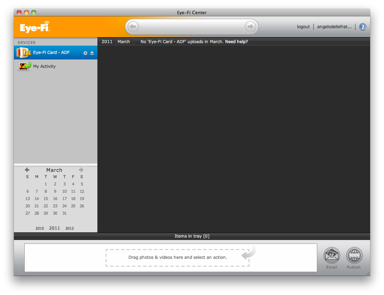
Task: Show next month in calendar
Action: point(81,170)
